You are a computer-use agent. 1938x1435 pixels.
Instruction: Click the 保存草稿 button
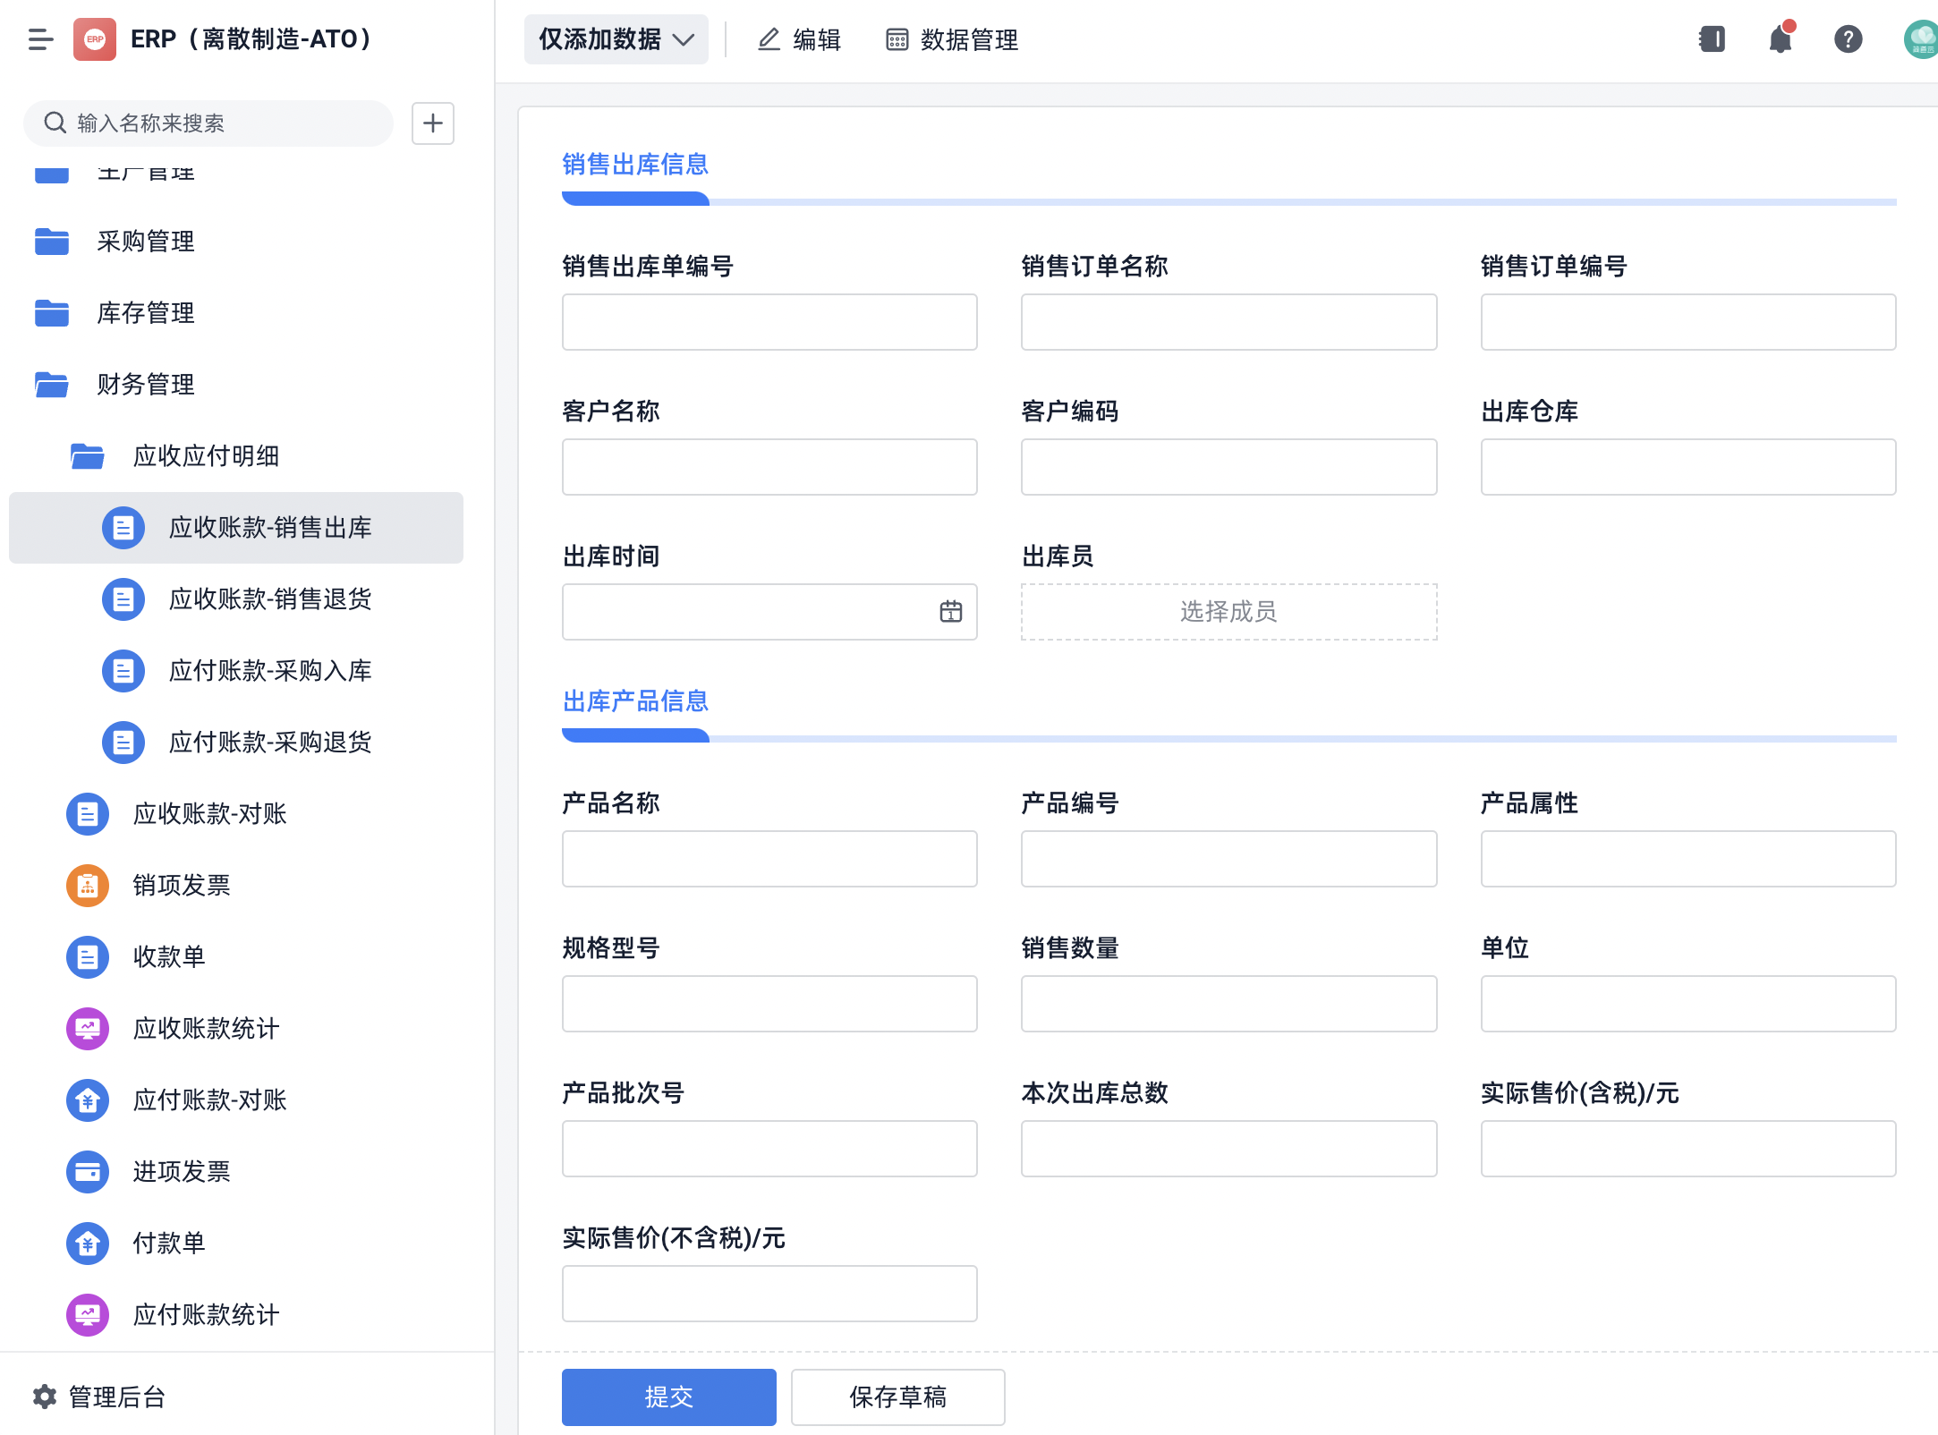(x=898, y=1397)
